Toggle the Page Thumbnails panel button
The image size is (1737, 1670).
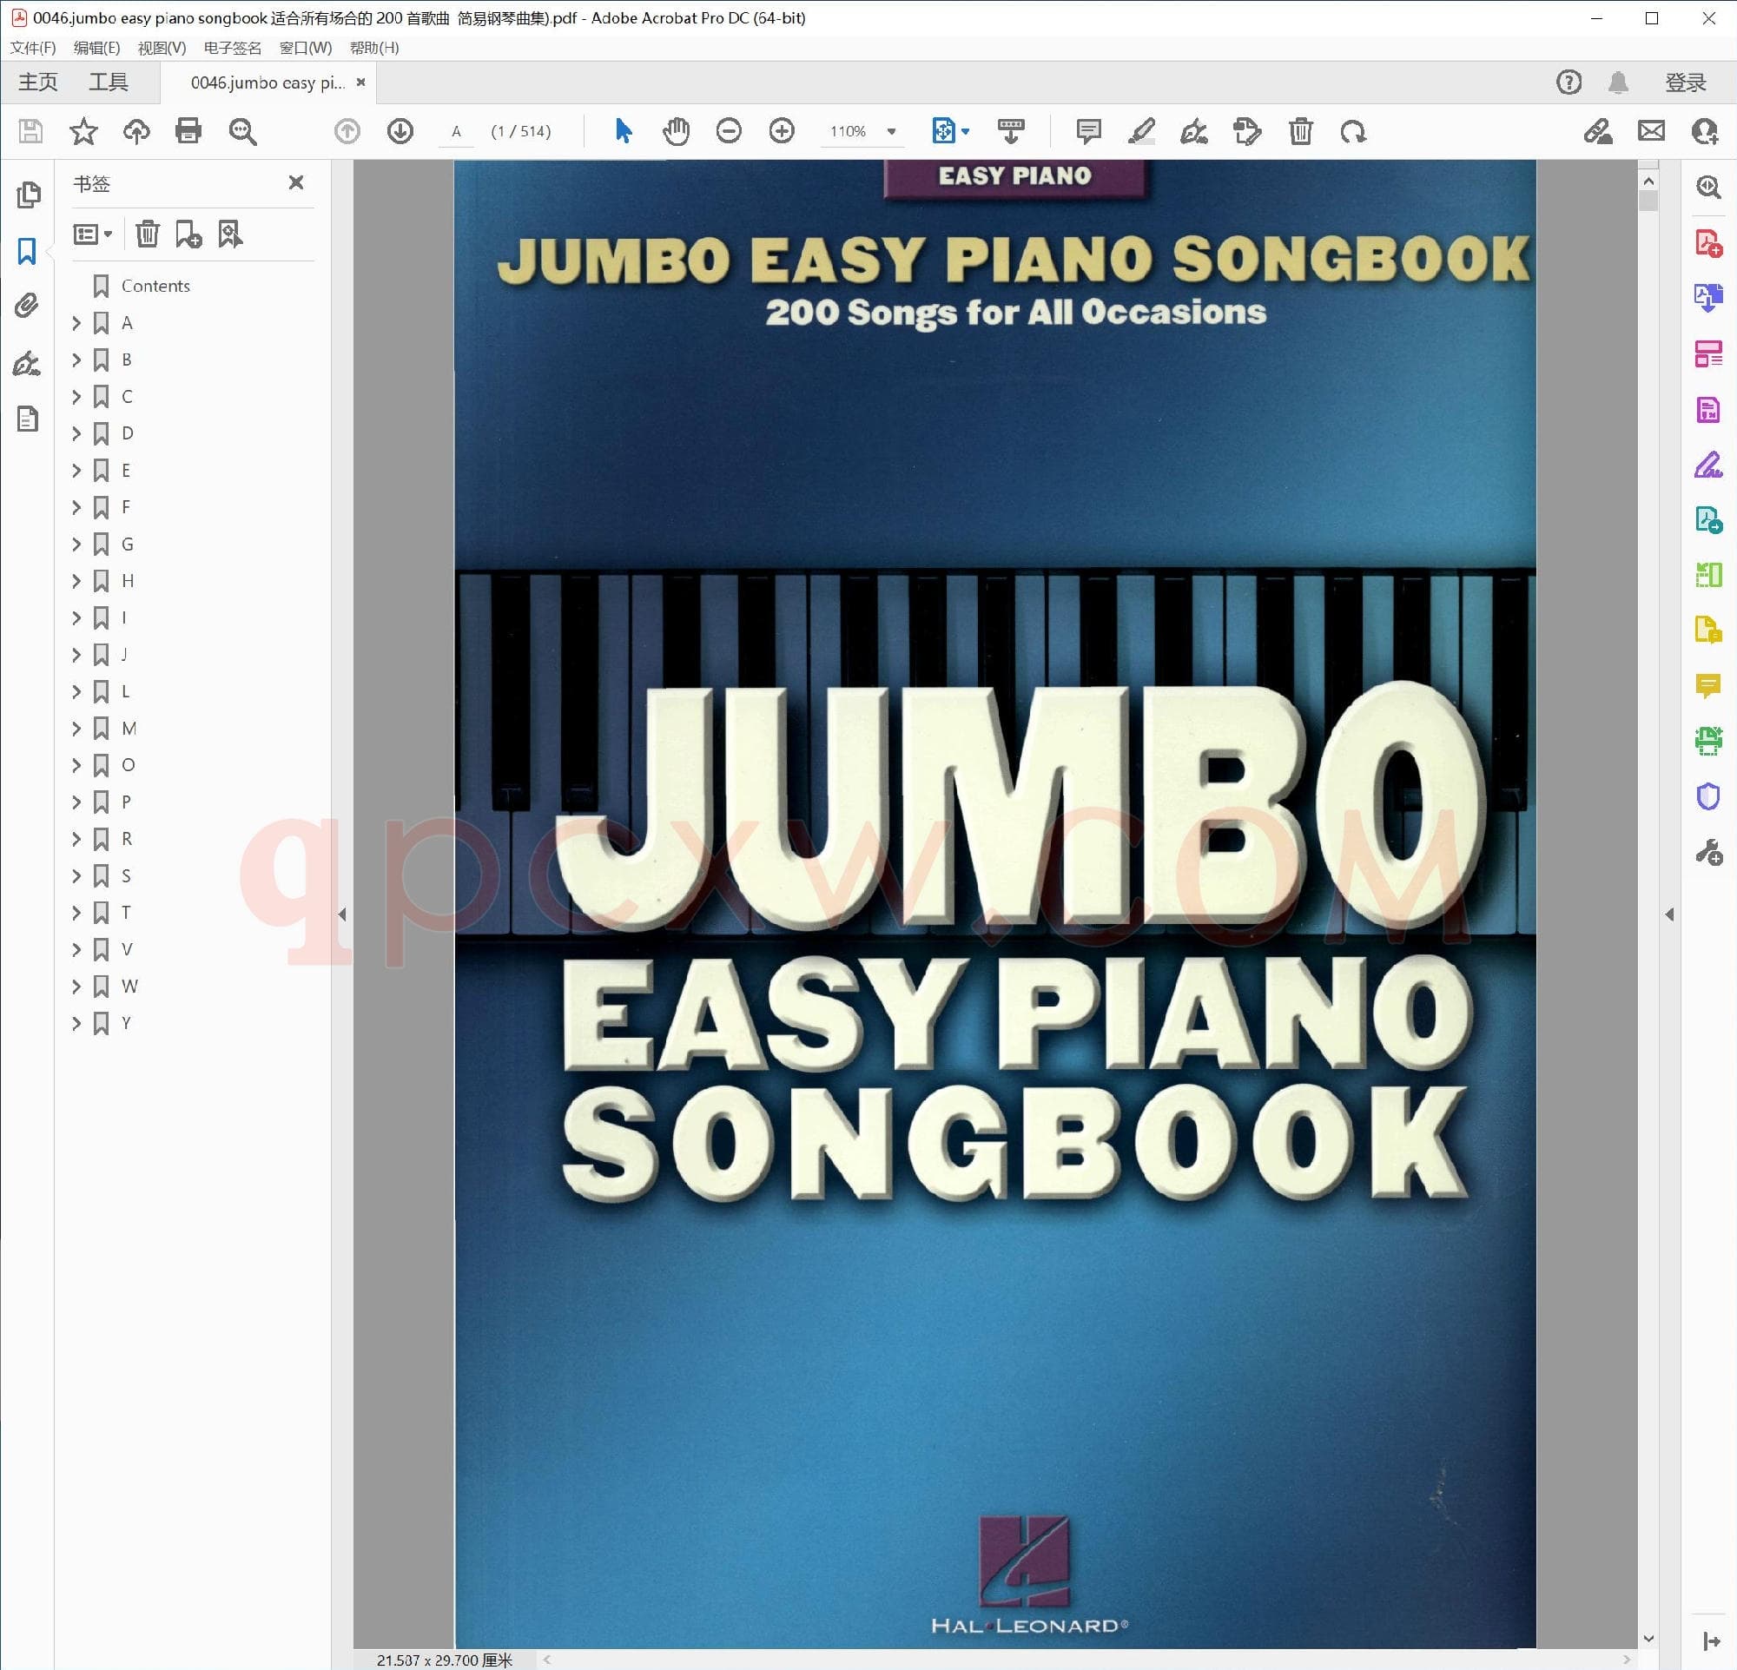28,194
